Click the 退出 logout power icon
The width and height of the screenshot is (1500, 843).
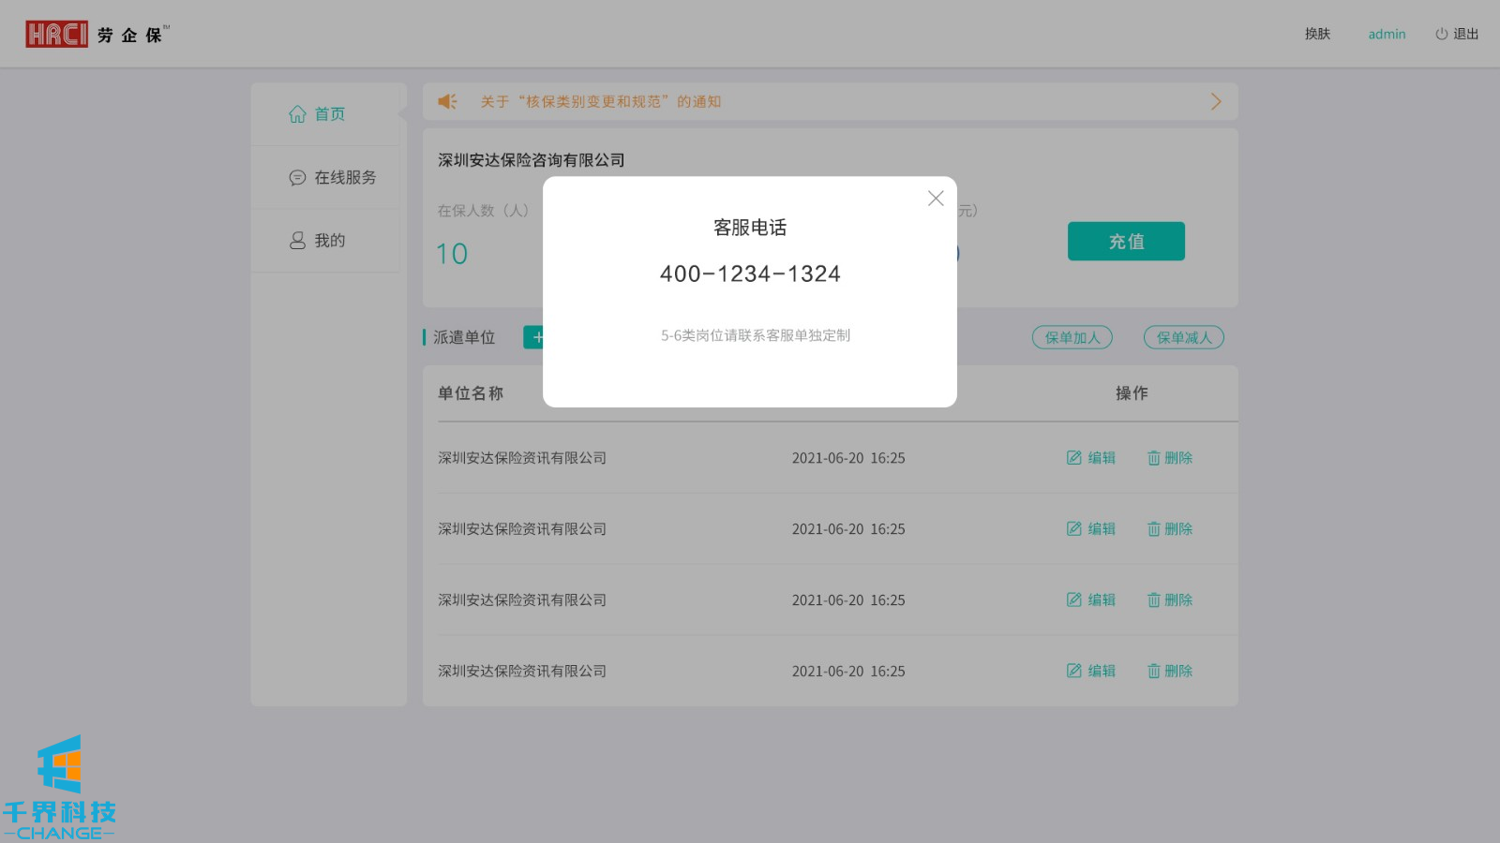click(x=1441, y=34)
